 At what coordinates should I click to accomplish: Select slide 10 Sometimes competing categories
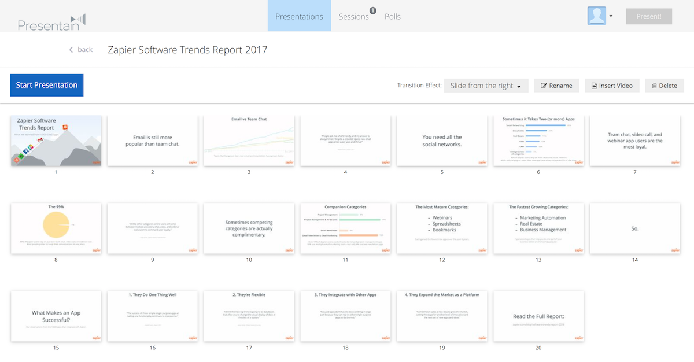(x=249, y=228)
